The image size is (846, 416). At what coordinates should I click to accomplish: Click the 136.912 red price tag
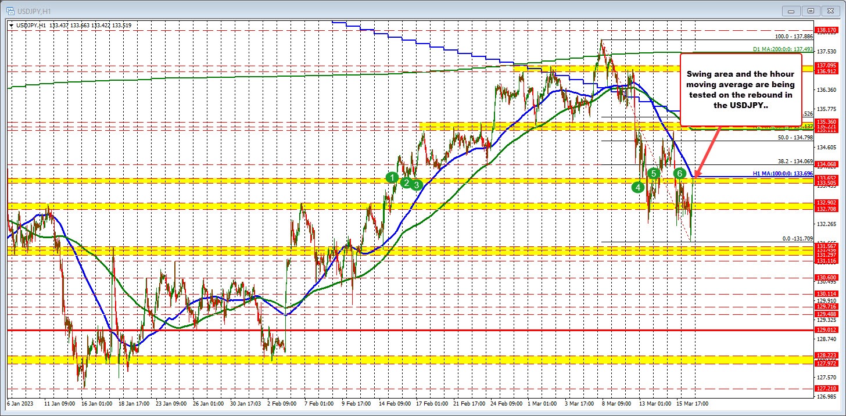tap(826, 71)
